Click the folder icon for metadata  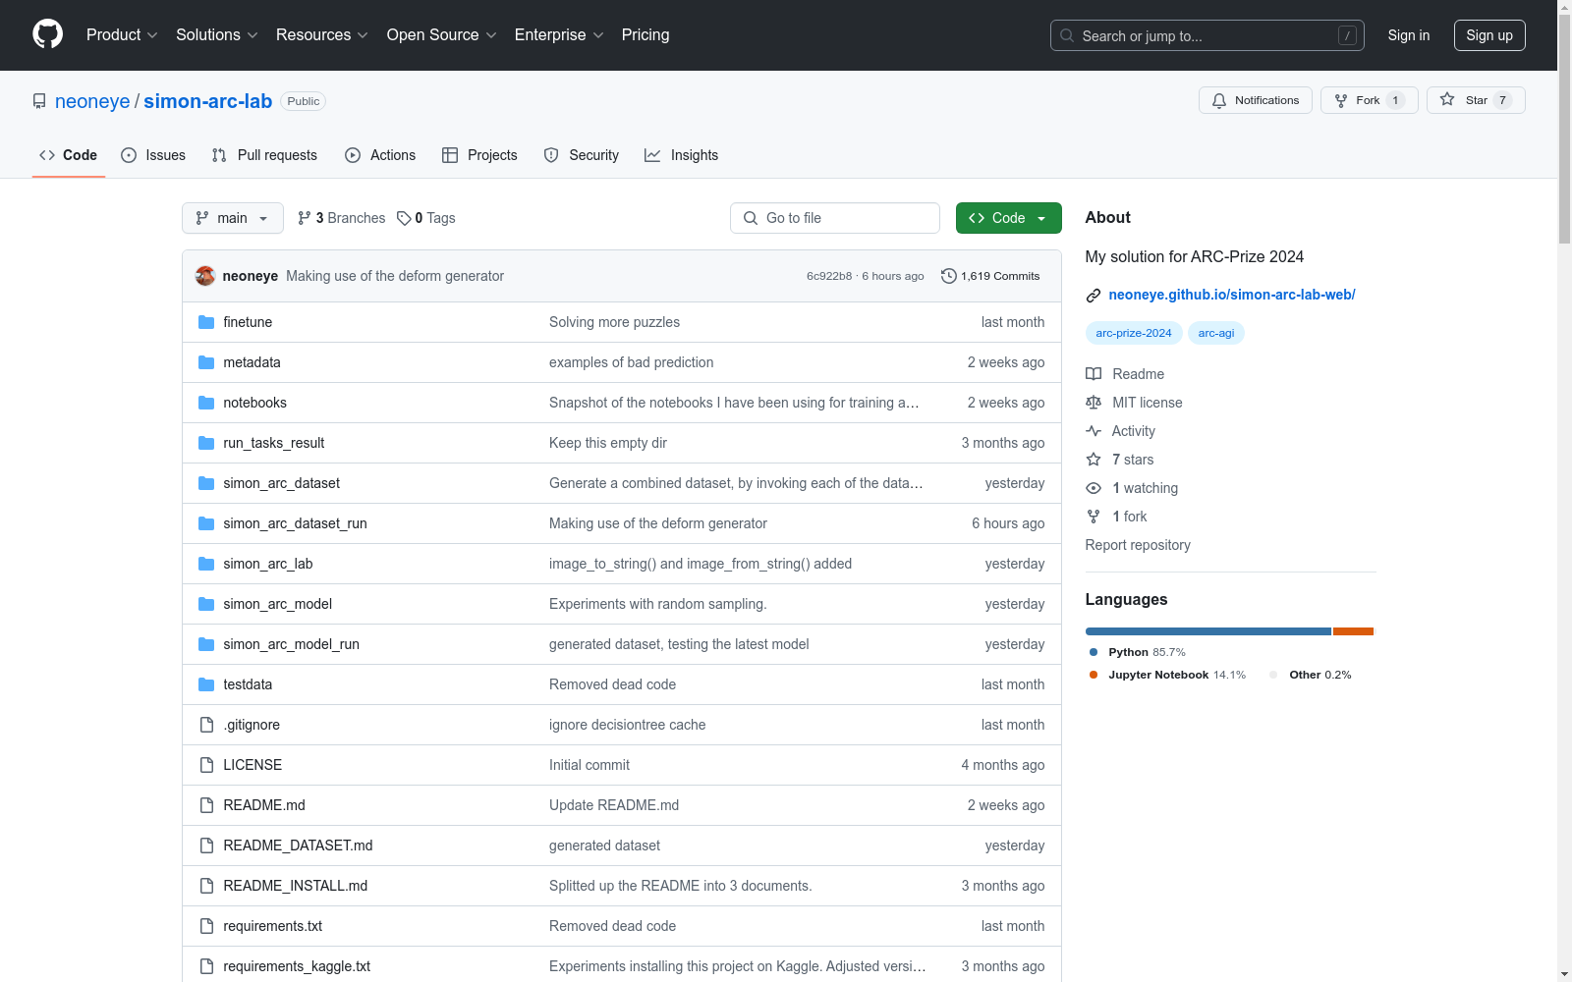206,362
